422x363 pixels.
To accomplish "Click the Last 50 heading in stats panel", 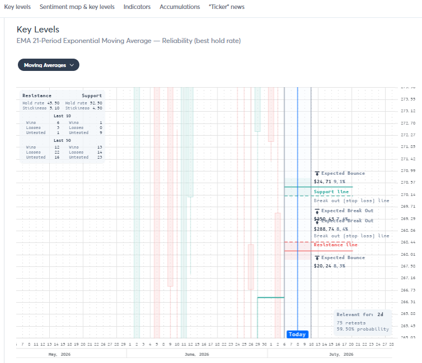I will [x=62, y=141].
